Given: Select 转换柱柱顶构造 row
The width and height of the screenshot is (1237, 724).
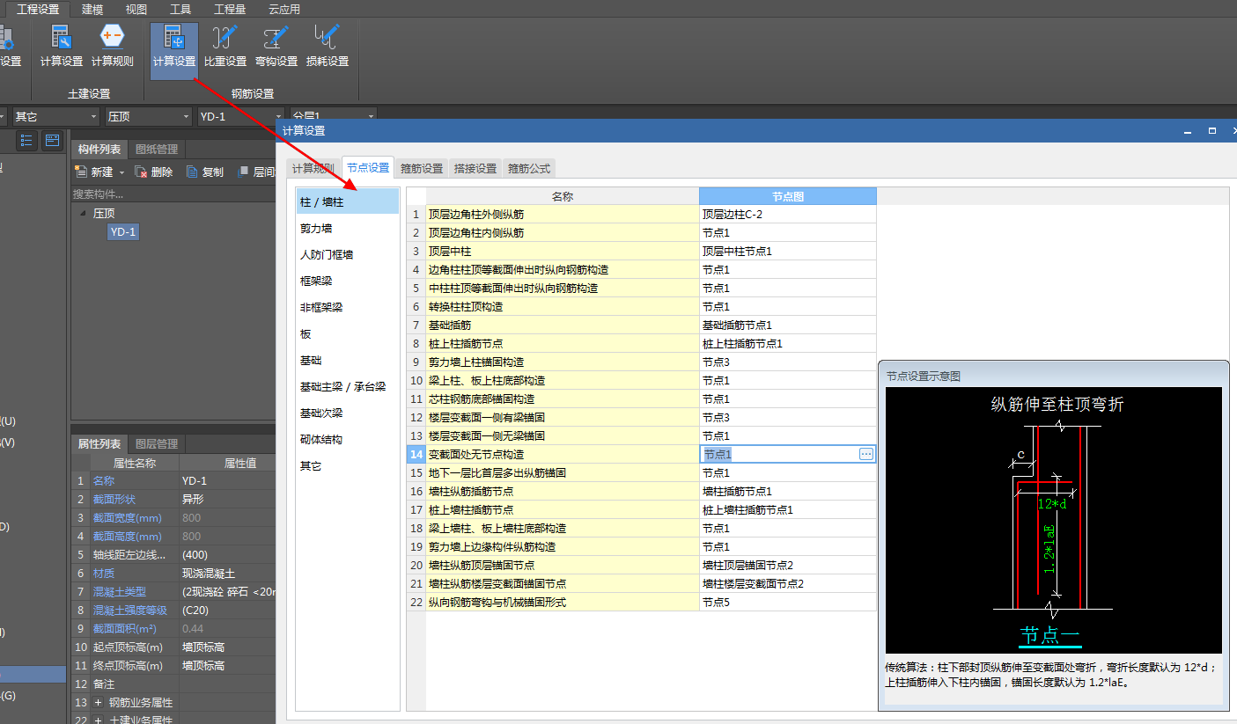Looking at the screenshot, I should [x=563, y=307].
